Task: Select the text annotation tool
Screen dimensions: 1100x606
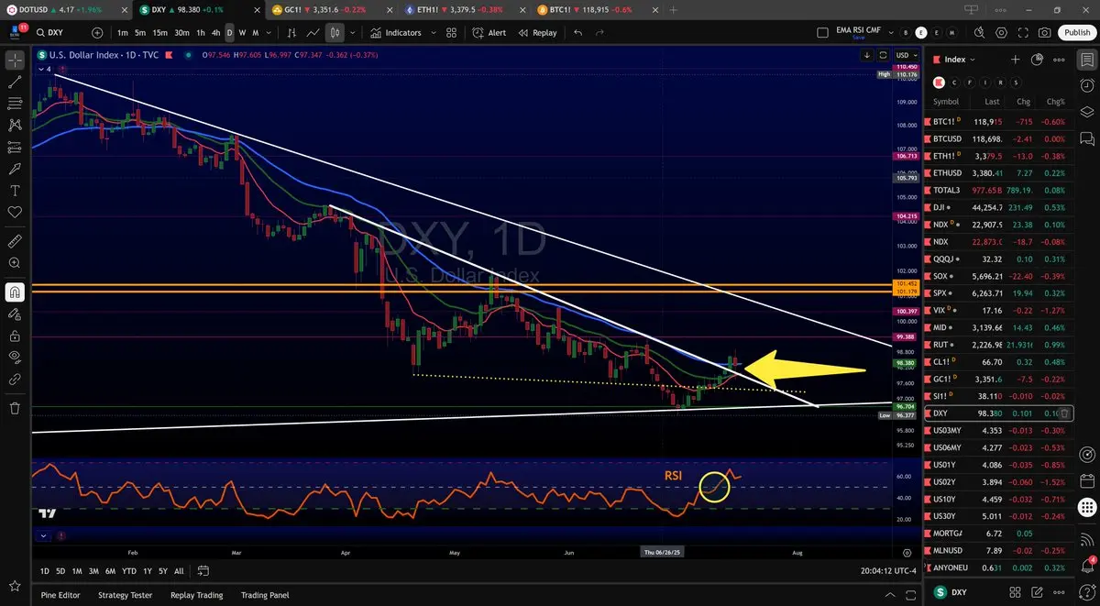Action: coord(15,191)
